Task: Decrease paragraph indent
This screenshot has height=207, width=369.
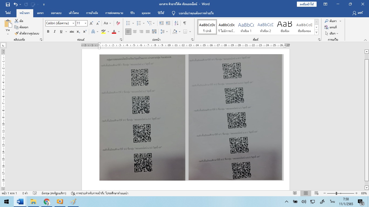Action: point(161,23)
